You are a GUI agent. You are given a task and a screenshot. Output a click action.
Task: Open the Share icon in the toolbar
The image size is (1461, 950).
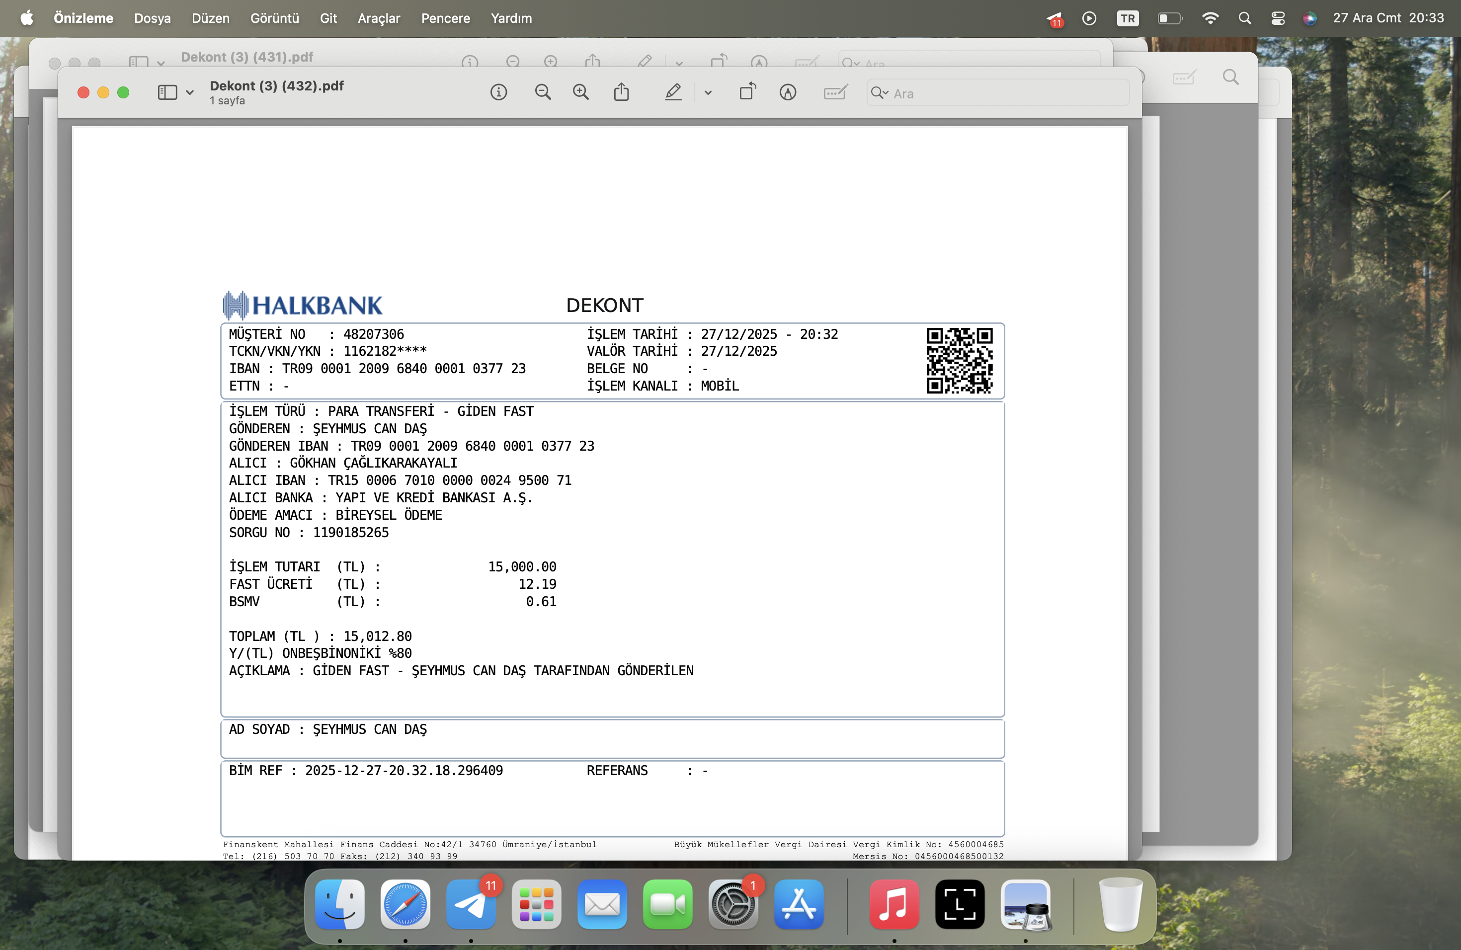point(621,92)
